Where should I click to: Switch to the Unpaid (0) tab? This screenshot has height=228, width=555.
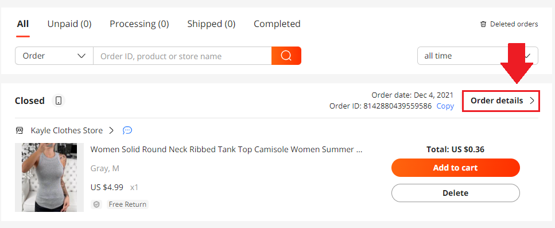(69, 24)
